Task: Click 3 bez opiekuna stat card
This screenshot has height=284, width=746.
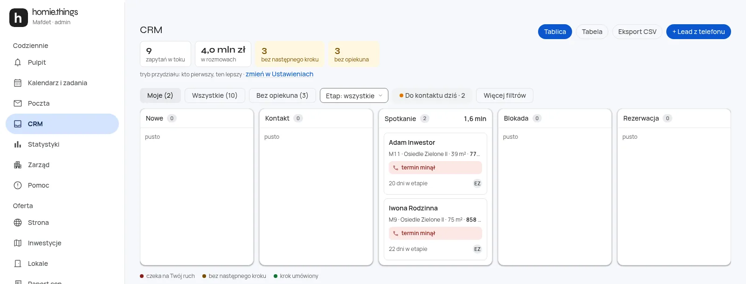Action: [354, 54]
